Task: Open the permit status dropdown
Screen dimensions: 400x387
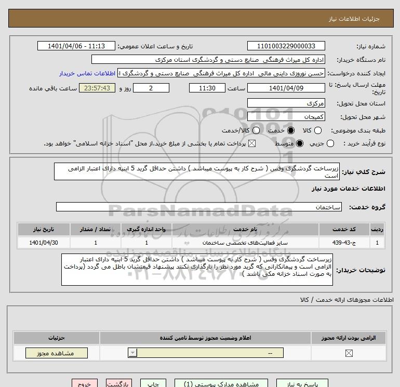Action: point(206,353)
